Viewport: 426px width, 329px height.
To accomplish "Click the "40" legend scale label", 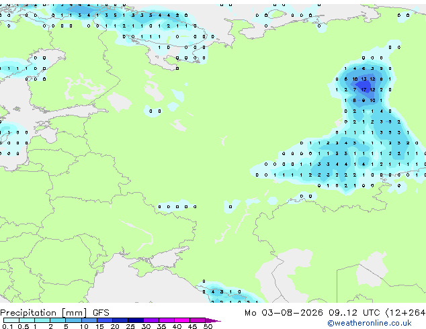I will 177,326.
